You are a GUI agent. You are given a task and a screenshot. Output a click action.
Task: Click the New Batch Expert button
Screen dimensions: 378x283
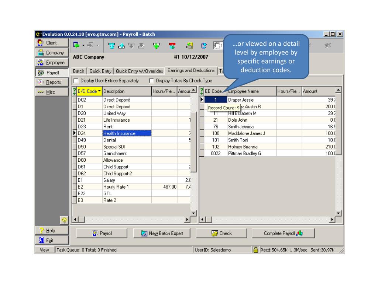tap(162, 233)
